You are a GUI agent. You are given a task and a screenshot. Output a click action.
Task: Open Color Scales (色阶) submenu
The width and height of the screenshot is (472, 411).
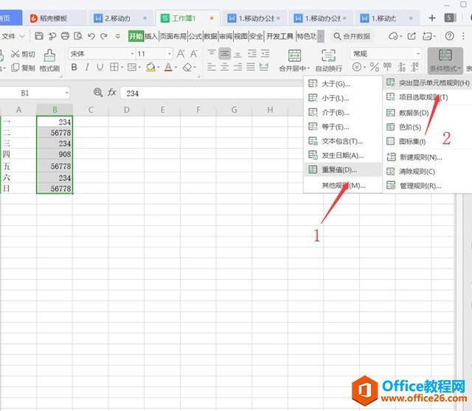pyautogui.click(x=428, y=127)
